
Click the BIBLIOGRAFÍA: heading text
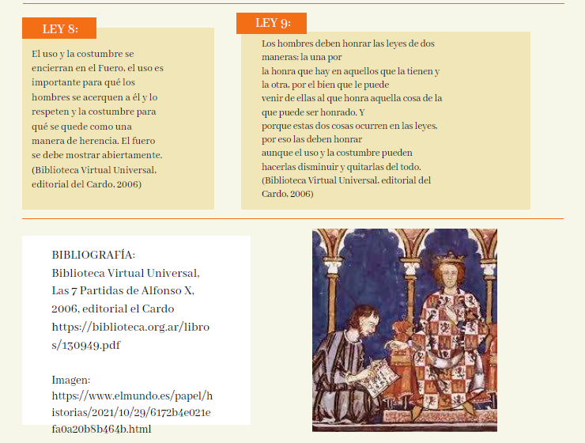click(x=93, y=255)
